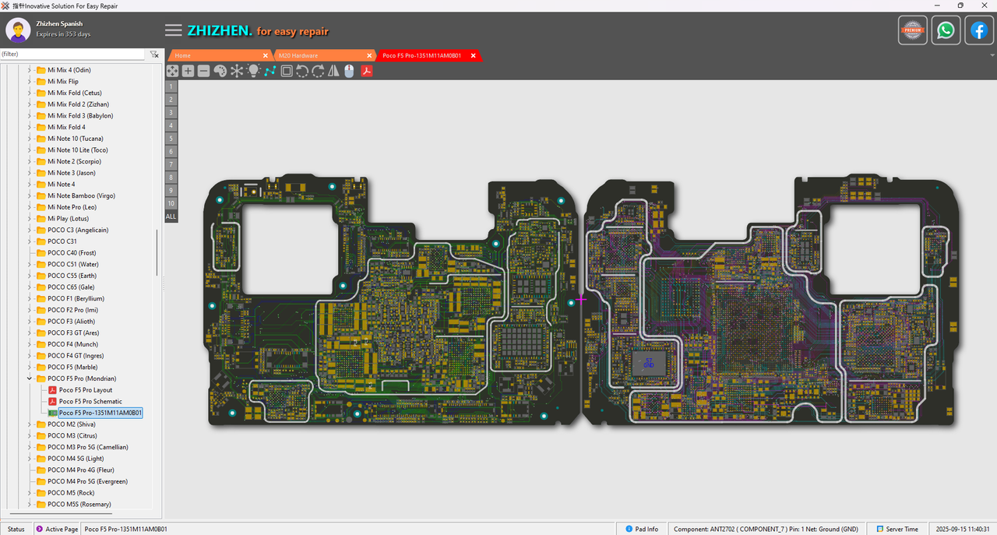Select the pan/move view tool

tap(172, 71)
